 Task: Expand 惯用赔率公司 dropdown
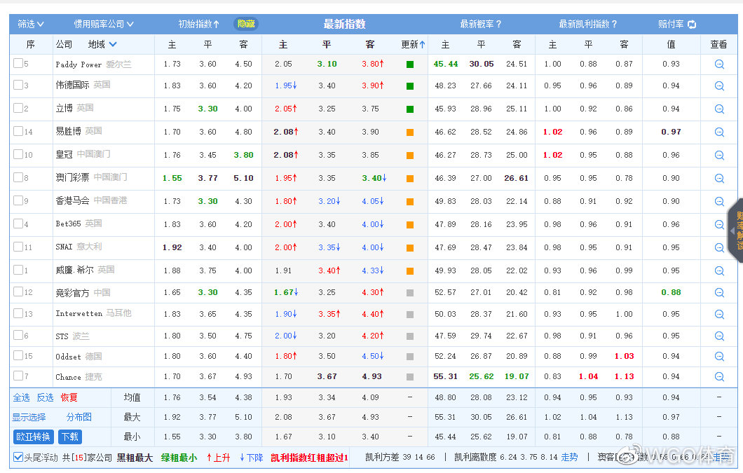coord(103,24)
